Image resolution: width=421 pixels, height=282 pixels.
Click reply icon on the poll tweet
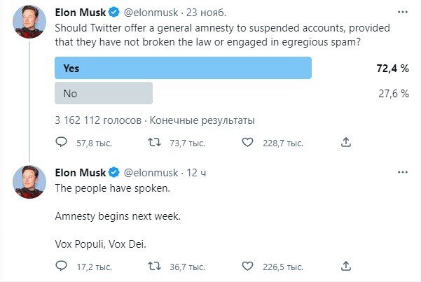tap(61, 143)
